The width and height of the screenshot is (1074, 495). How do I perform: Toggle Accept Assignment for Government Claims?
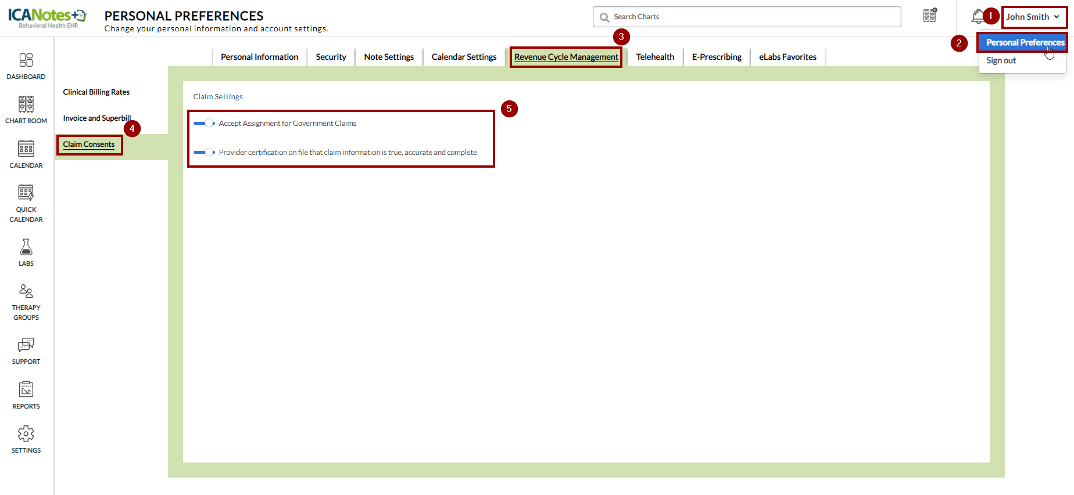(204, 123)
